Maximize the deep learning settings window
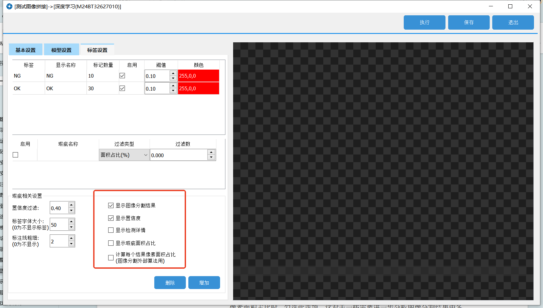 [510, 6]
